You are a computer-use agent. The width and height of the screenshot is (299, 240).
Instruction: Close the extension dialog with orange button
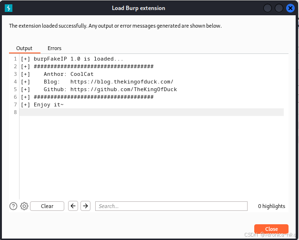271,229
